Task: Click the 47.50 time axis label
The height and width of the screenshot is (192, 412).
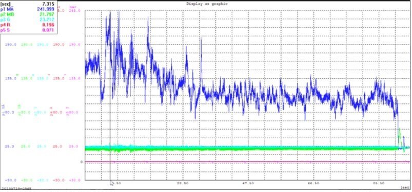Action: [x=248, y=183]
